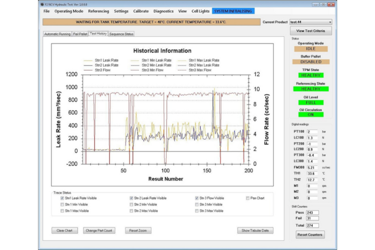Minimize the F2 NCV Hydraulic Test window
Screen dimensions: 375x250
pos(315,4)
